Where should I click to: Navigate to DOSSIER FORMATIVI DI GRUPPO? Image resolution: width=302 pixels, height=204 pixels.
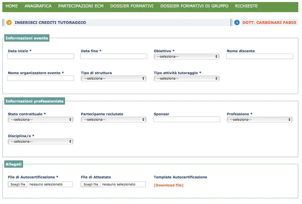[194, 6]
